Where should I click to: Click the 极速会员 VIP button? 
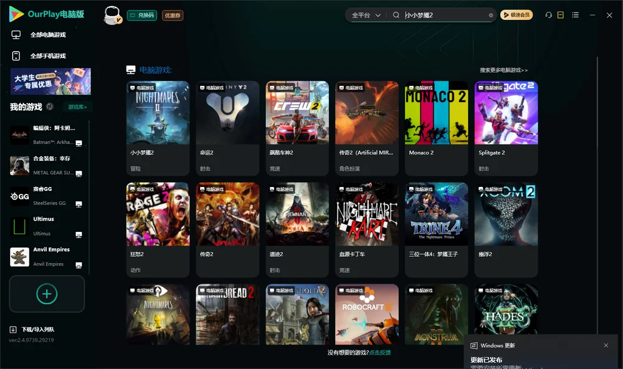click(x=516, y=15)
